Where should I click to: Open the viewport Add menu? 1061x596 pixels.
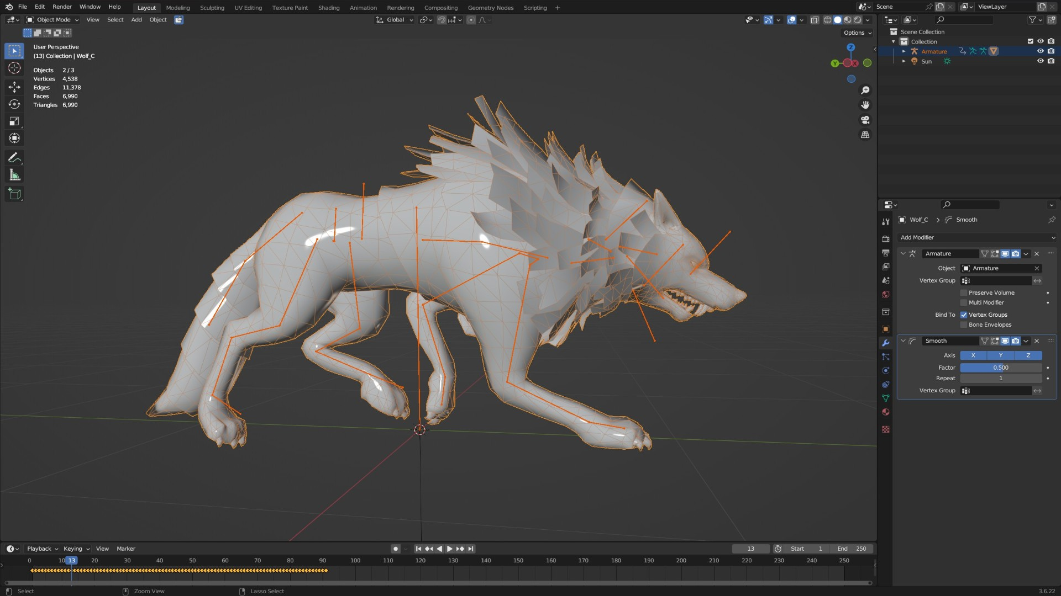tap(136, 20)
